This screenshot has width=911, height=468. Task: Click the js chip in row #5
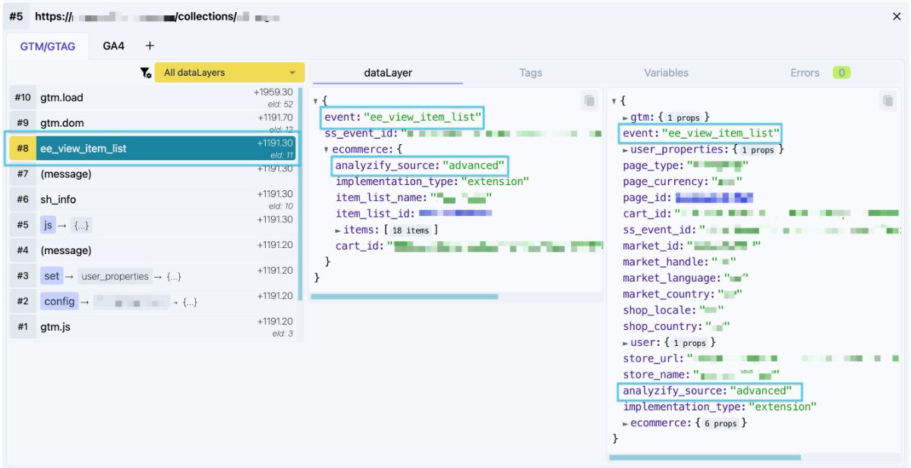click(x=49, y=225)
